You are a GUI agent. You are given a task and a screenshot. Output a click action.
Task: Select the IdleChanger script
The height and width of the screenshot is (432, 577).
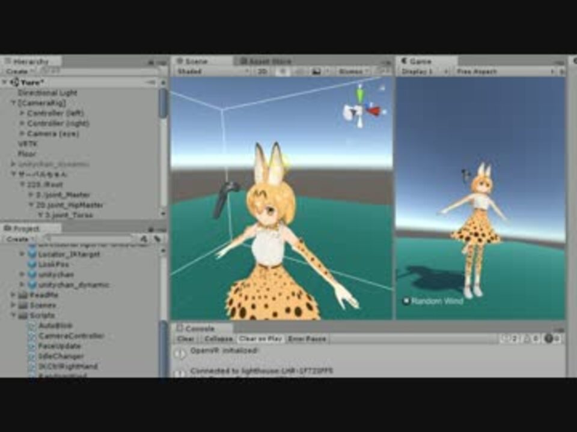61,356
